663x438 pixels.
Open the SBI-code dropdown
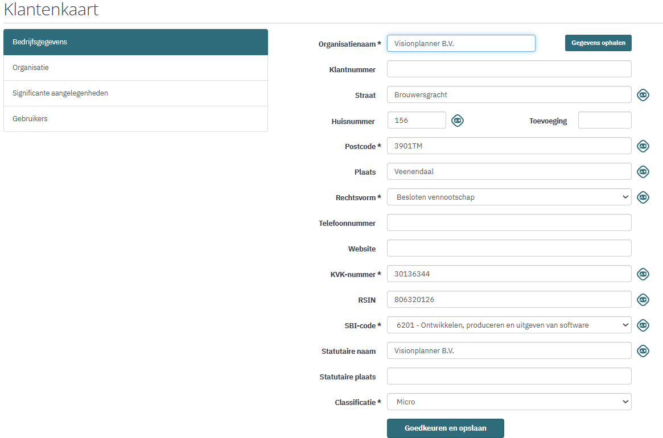[x=509, y=325]
